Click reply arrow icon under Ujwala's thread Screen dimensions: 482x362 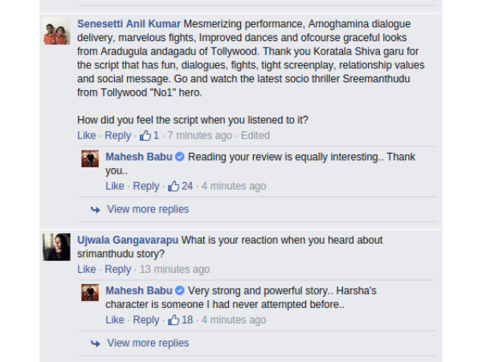coord(96,343)
